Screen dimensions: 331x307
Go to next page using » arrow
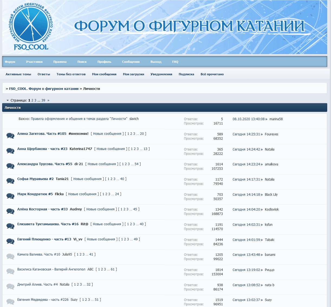(48, 100)
